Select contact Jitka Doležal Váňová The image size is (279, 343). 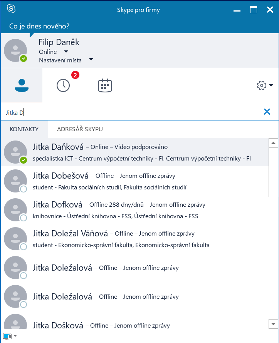134,239
